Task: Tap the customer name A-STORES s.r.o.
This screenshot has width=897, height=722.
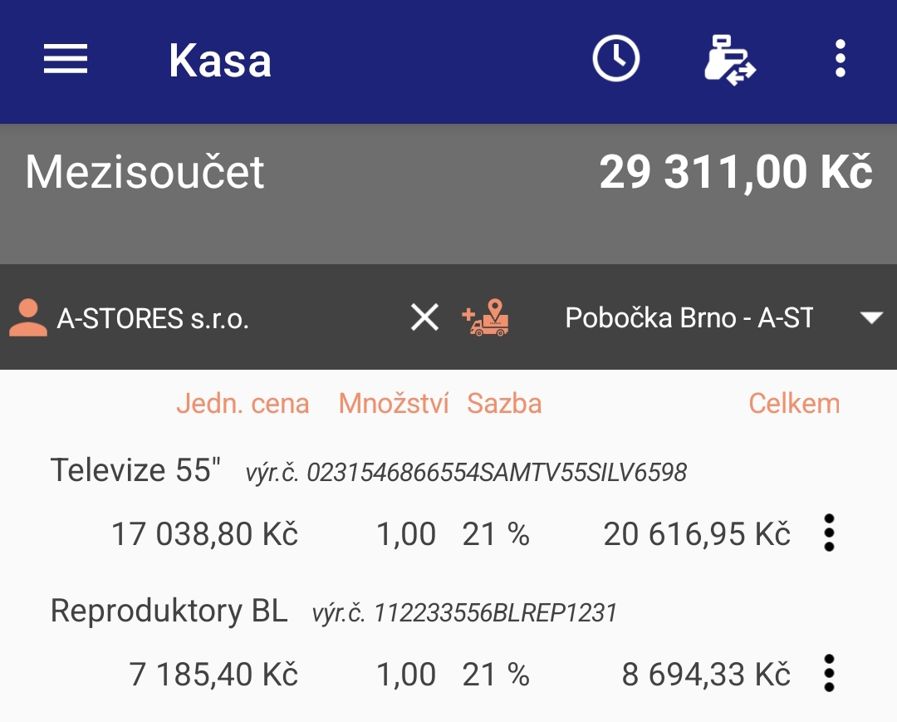Action: click(153, 319)
